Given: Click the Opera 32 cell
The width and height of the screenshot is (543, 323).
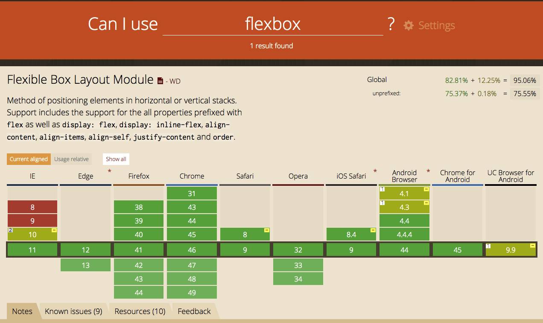Looking at the screenshot, I should 298,250.
